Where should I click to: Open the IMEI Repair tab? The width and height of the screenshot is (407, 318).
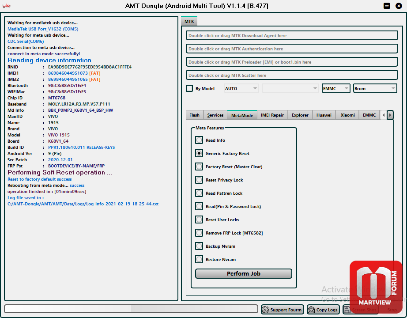pyautogui.click(x=272, y=115)
